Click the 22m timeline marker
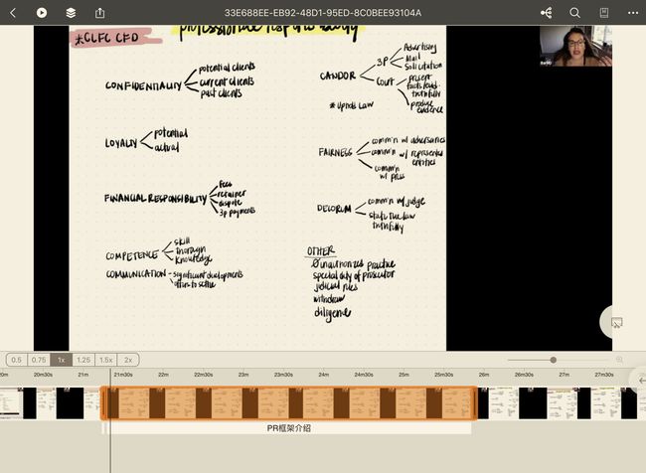This screenshot has width=646, height=473. [163, 375]
